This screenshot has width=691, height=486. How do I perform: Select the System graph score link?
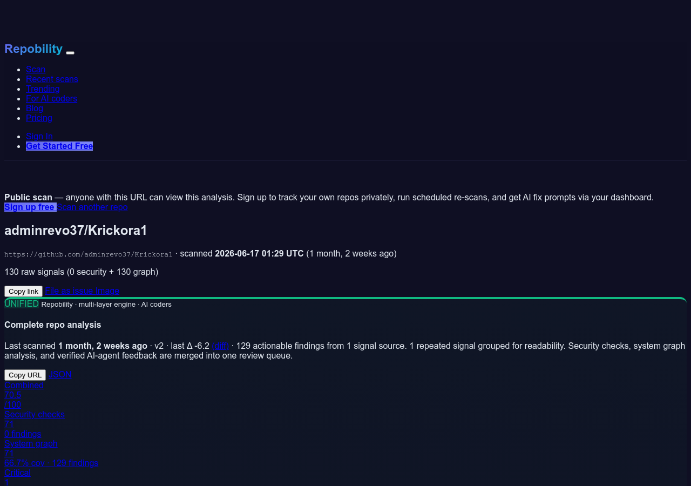31,443
